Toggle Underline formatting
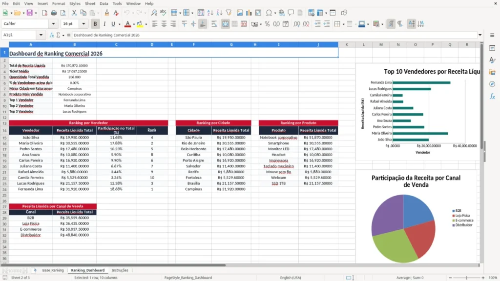 click(113, 24)
